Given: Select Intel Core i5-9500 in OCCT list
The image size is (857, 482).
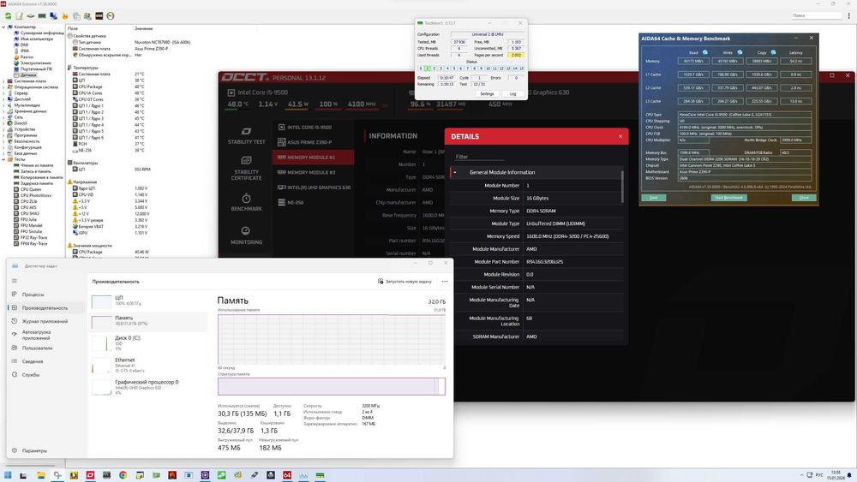Looking at the screenshot, I should [x=314, y=128].
